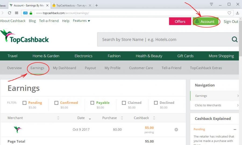This screenshot has width=242, height=145.
Task: Open the Blog link
Action: point(32,21)
